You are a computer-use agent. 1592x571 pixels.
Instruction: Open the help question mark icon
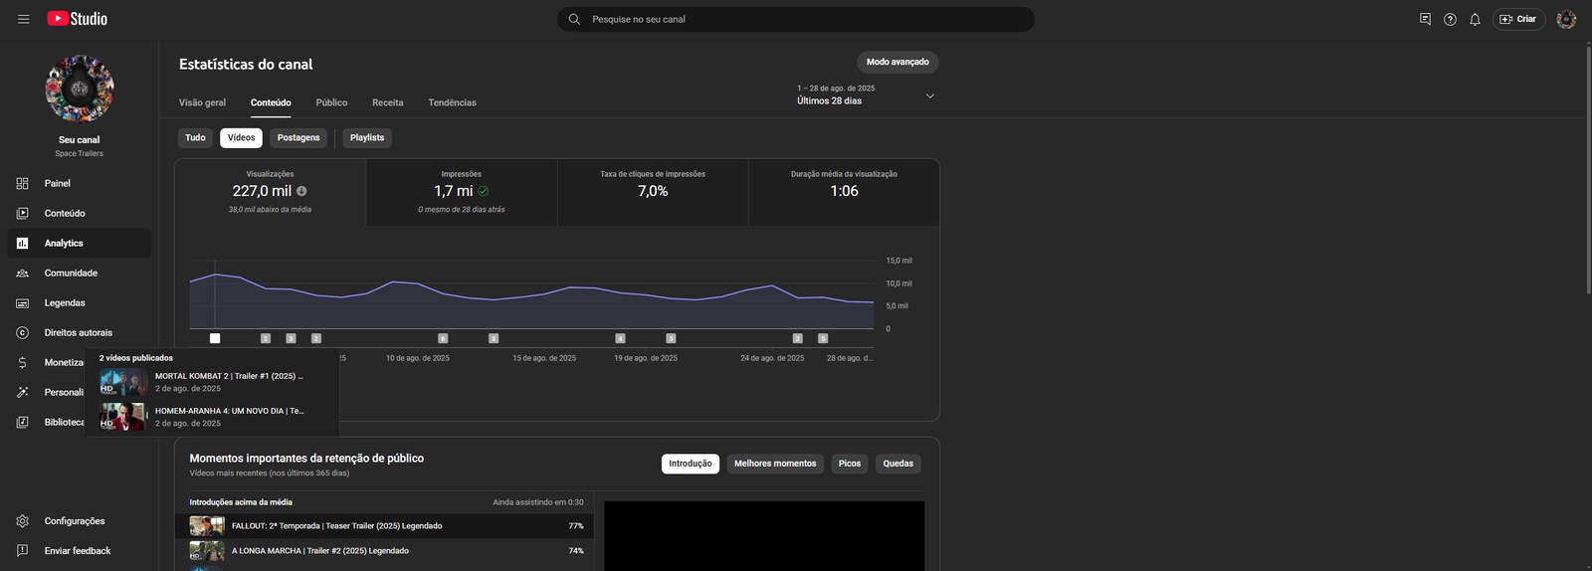click(1450, 19)
